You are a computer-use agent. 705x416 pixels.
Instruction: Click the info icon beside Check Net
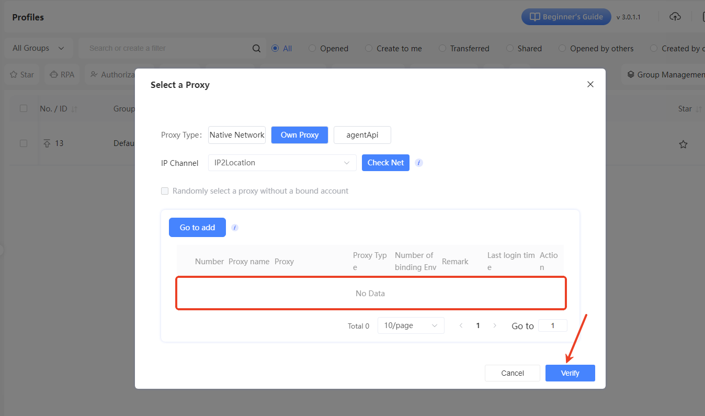click(419, 163)
